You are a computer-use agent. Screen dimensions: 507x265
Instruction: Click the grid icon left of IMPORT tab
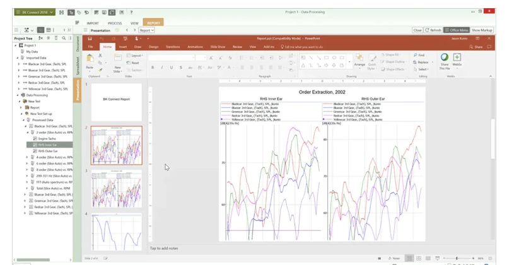77,23
